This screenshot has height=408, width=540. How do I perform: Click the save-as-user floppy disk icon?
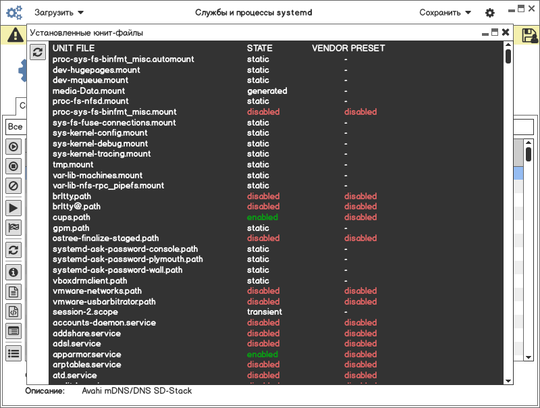[529, 35]
